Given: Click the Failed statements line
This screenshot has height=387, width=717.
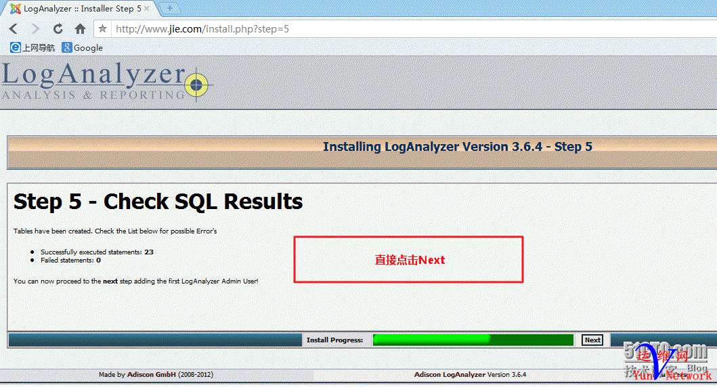Looking at the screenshot, I should [x=70, y=260].
